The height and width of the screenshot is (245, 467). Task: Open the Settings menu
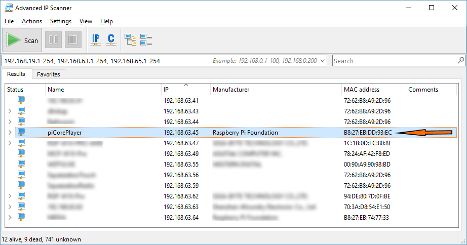(61, 21)
